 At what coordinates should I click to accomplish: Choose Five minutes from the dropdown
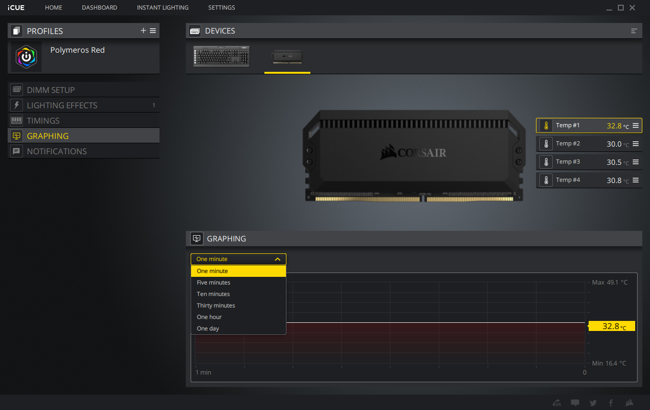point(214,283)
